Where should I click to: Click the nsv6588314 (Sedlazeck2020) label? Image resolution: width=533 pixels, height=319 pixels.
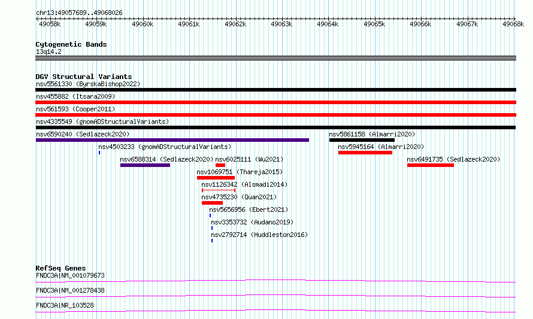point(166,159)
